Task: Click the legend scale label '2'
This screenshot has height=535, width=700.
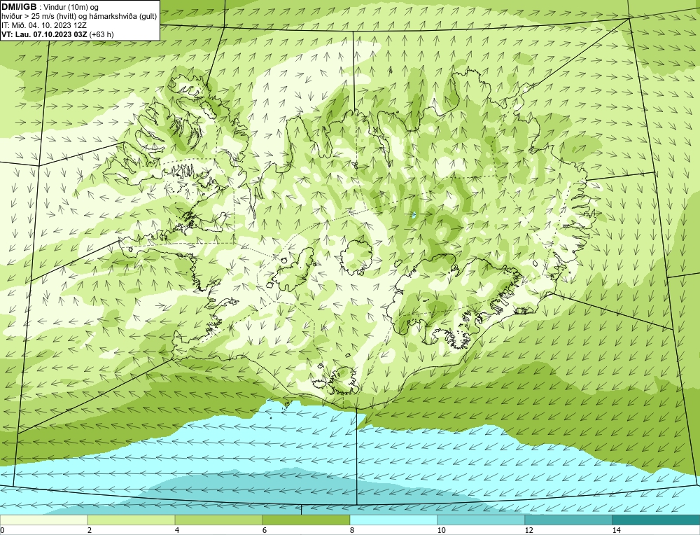Action: click(x=90, y=530)
